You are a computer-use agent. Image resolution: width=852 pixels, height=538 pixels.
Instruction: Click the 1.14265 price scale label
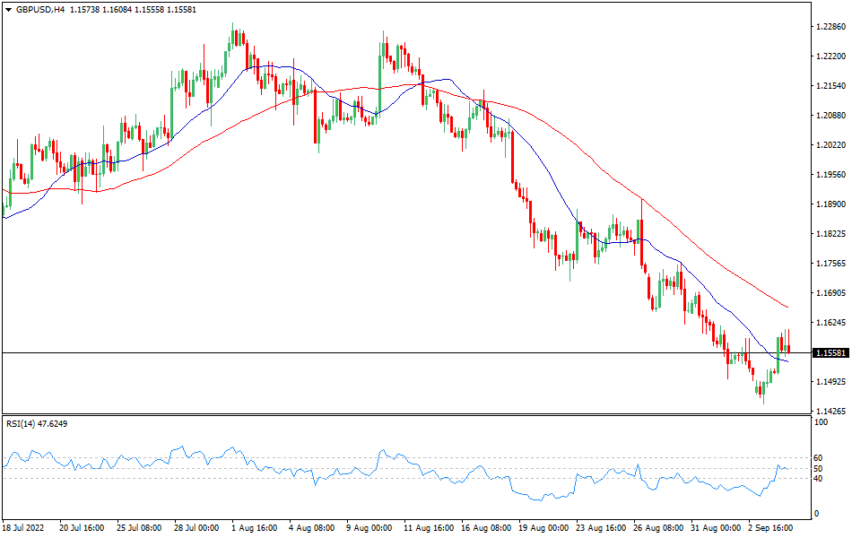[x=830, y=412]
